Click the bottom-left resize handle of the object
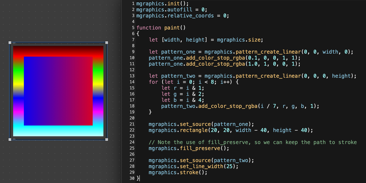 click(x=10, y=139)
